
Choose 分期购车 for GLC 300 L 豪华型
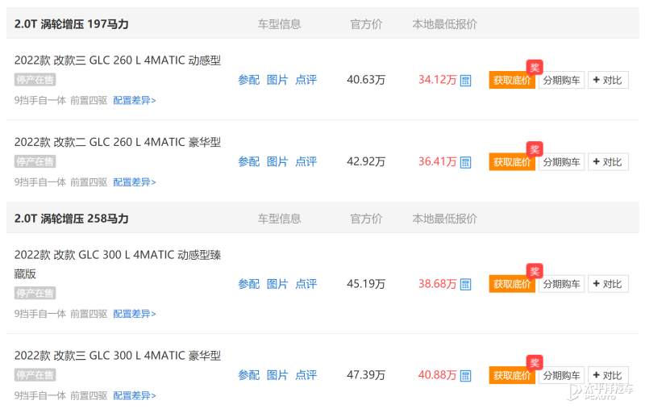click(561, 376)
